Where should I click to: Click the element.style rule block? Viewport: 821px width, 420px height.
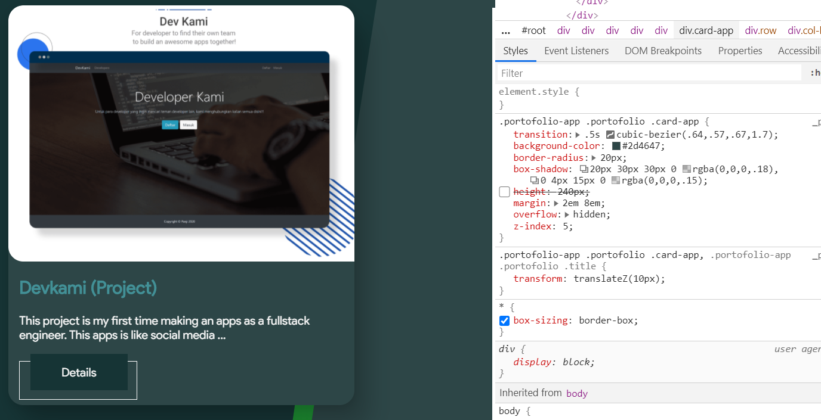658,98
